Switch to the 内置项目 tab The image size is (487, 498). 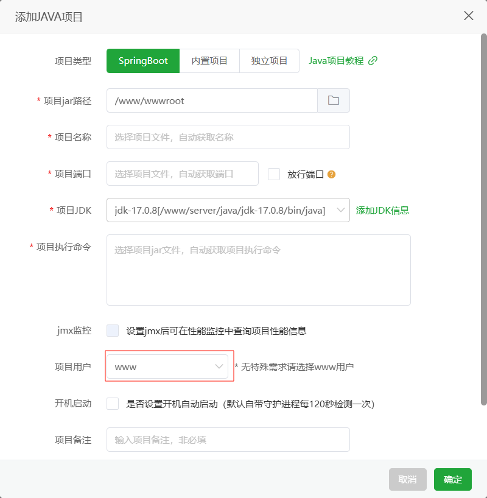click(209, 61)
